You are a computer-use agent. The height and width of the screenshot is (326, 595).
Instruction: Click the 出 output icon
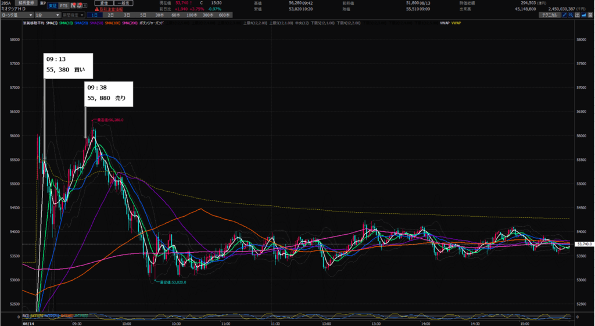577,15
